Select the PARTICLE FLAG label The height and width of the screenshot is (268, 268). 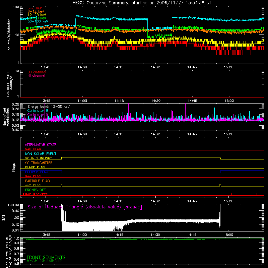(38, 181)
